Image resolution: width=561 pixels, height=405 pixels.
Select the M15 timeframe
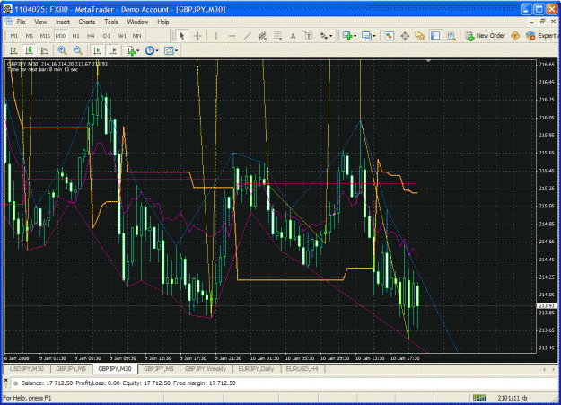[x=45, y=36]
